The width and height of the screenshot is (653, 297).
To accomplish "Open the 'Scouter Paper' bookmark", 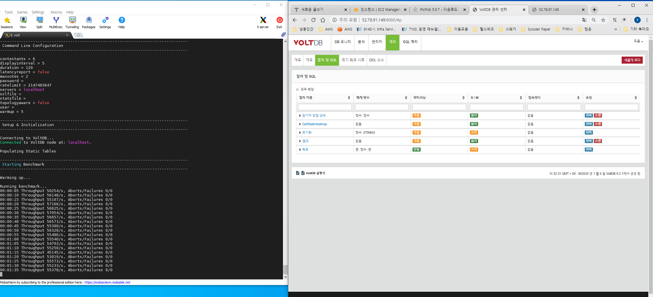I will 536,29.
